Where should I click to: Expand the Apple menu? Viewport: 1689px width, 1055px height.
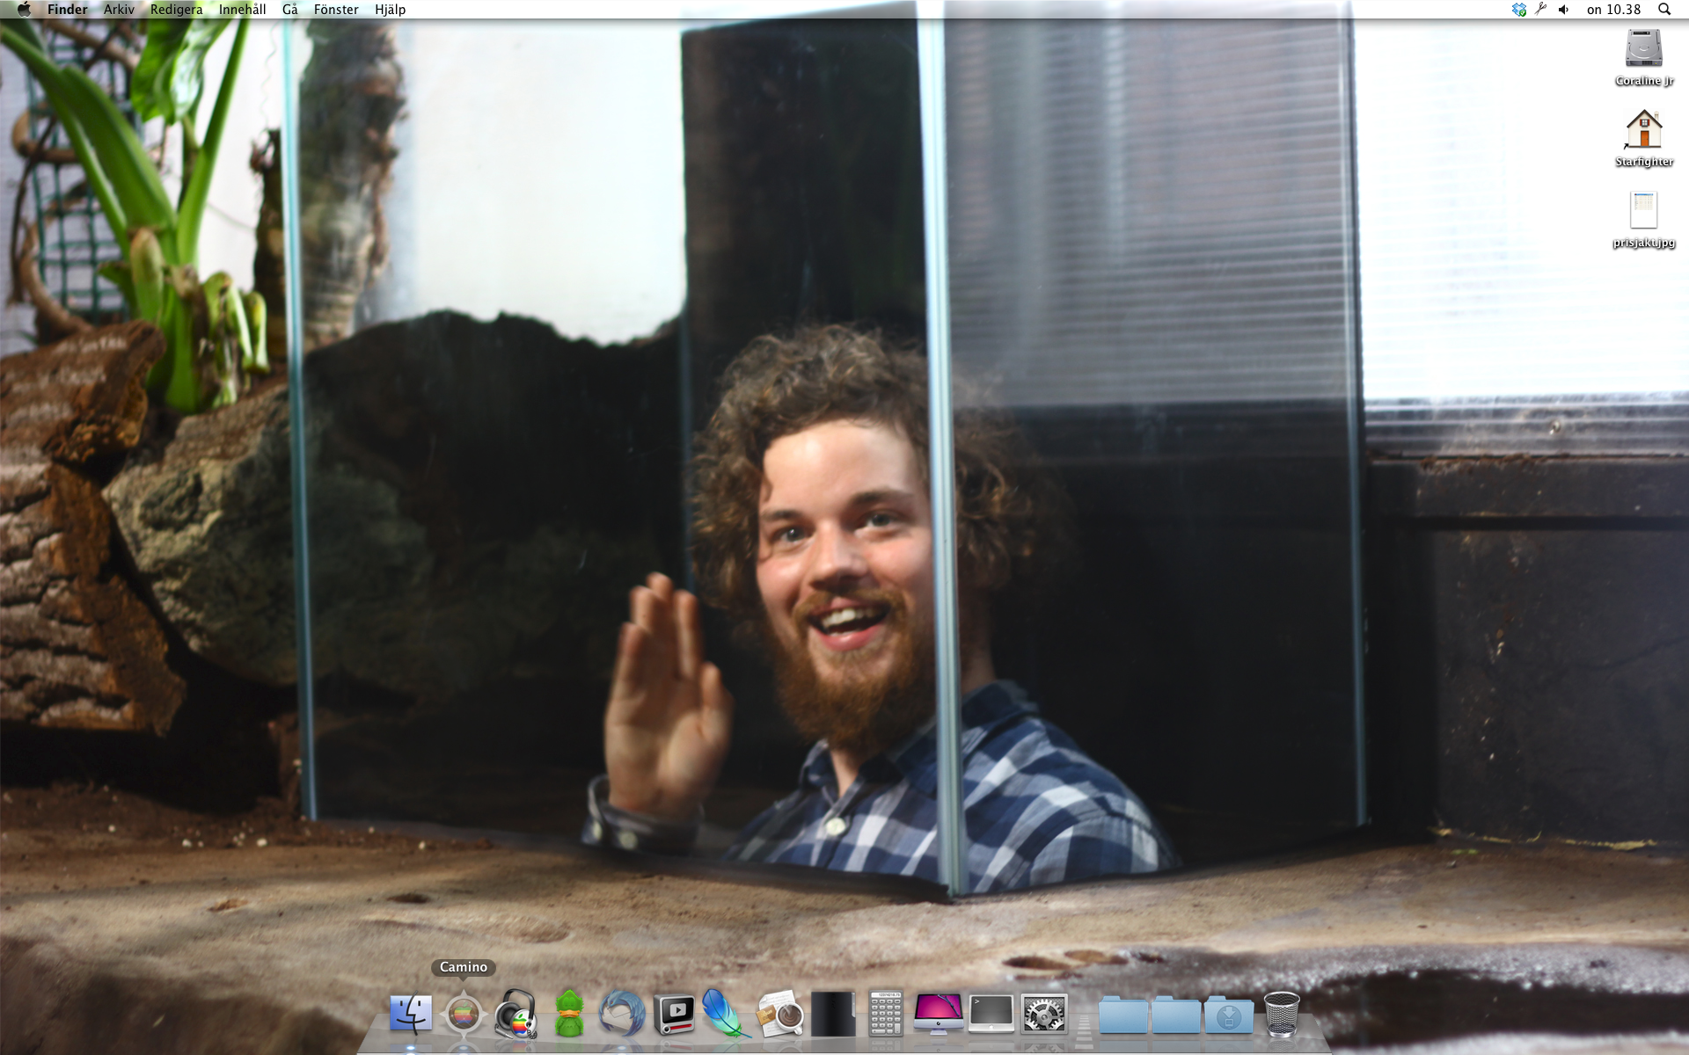(24, 10)
